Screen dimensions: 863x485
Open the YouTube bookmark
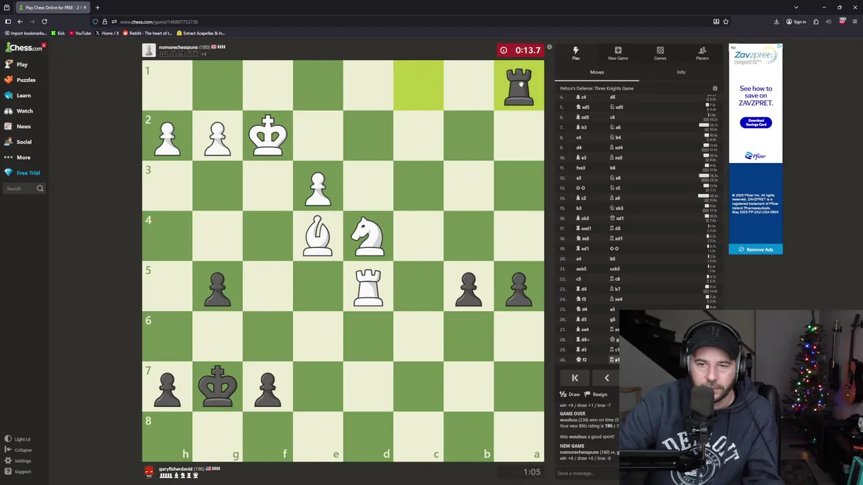(80, 33)
